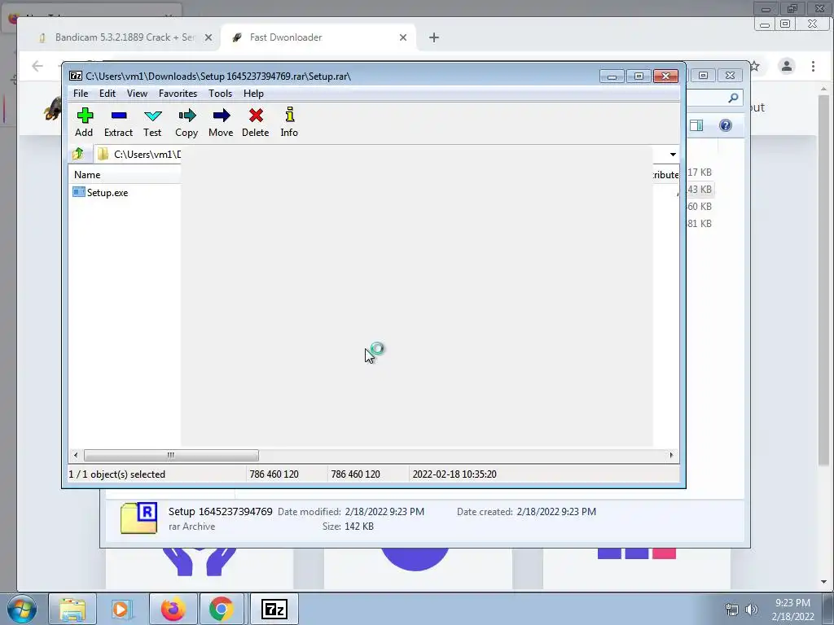834x625 pixels.
Task: Click the Extract toolbar button
Action: 118,122
